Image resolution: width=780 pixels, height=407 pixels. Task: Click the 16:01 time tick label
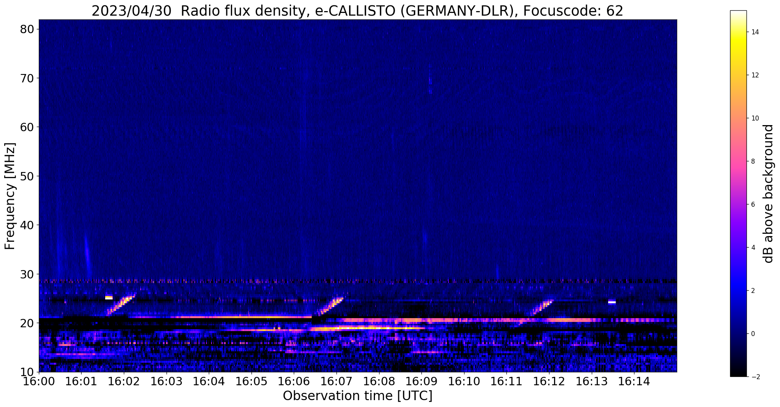(x=81, y=381)
